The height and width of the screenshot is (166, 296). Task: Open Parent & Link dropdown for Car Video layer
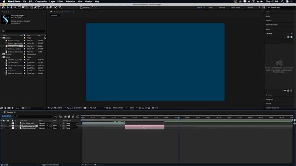[72, 123]
